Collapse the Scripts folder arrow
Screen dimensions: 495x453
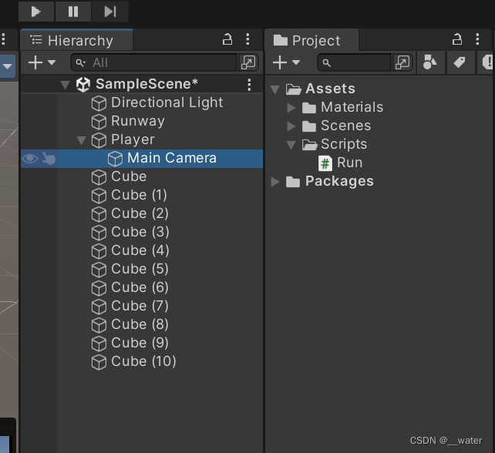(x=291, y=145)
